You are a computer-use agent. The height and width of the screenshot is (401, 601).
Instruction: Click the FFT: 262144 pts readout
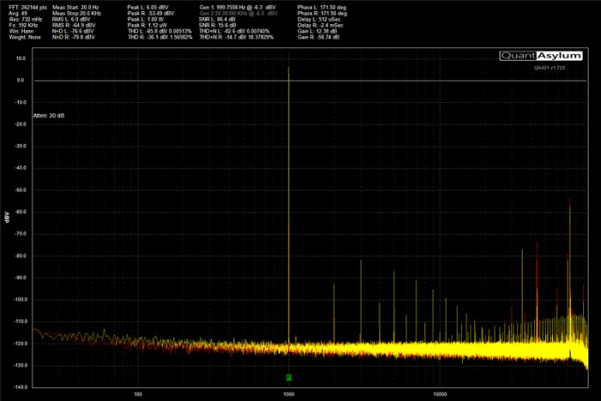click(28, 7)
